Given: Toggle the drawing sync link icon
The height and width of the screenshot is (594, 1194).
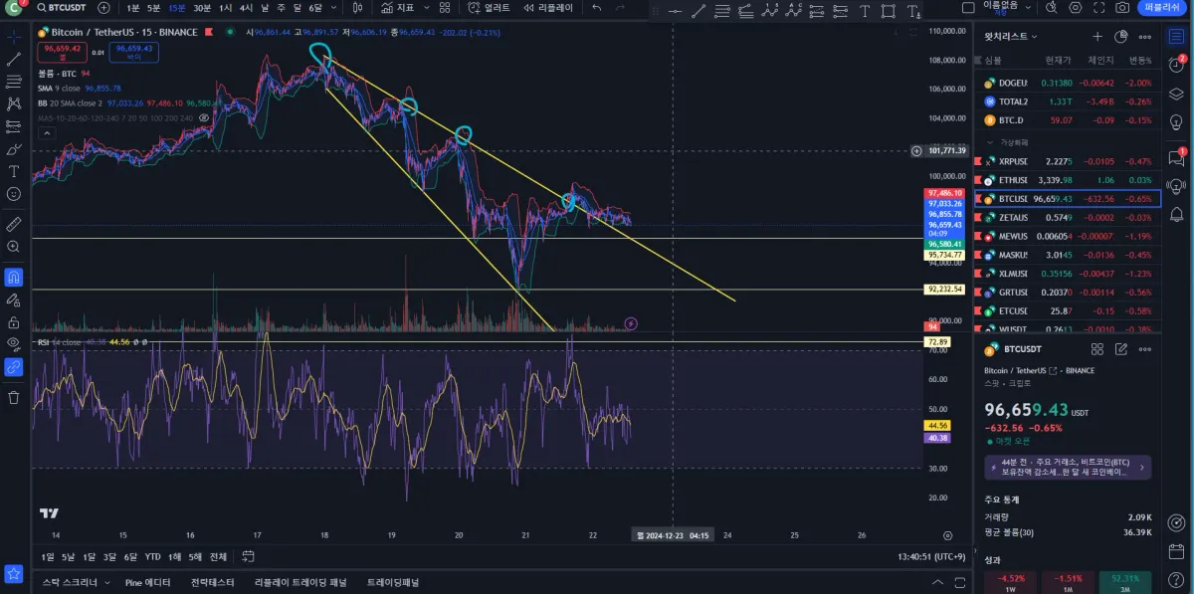Looking at the screenshot, I should coord(14,367).
